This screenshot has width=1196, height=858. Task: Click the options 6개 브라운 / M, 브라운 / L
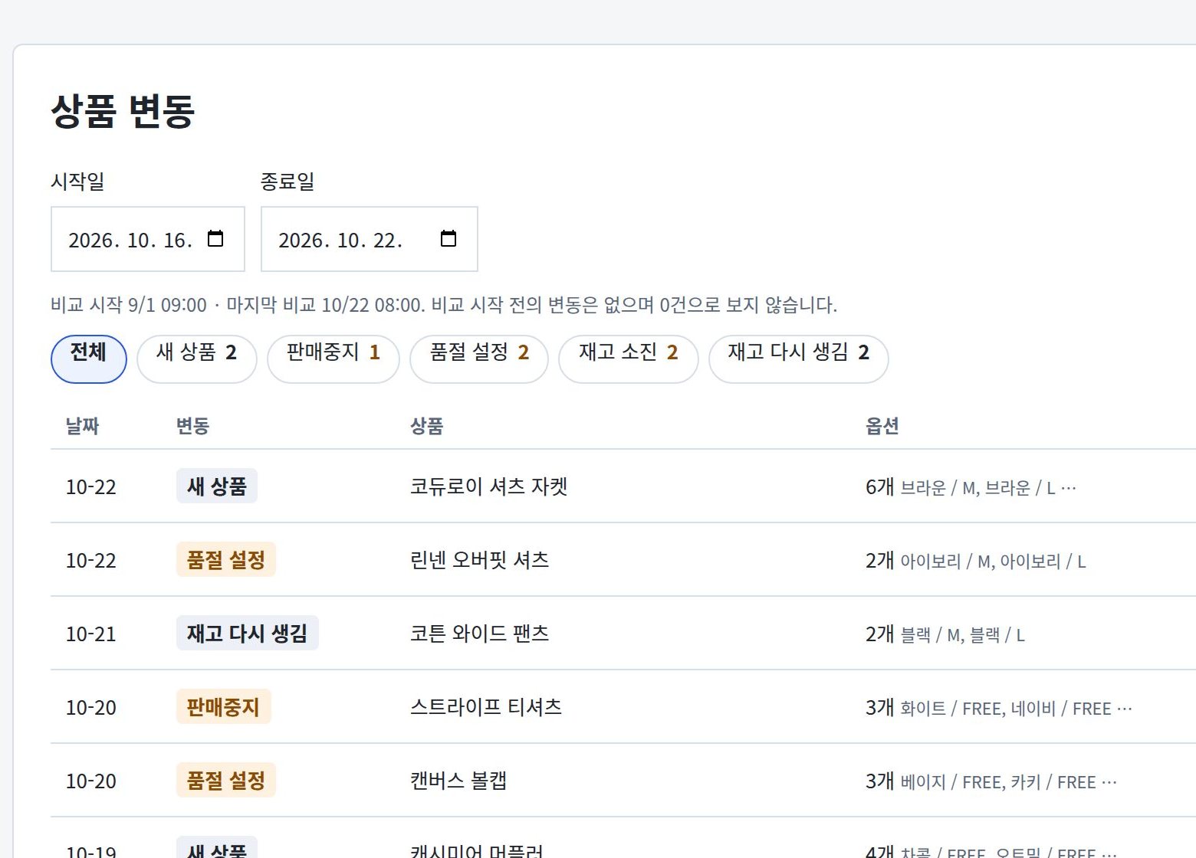point(971,487)
